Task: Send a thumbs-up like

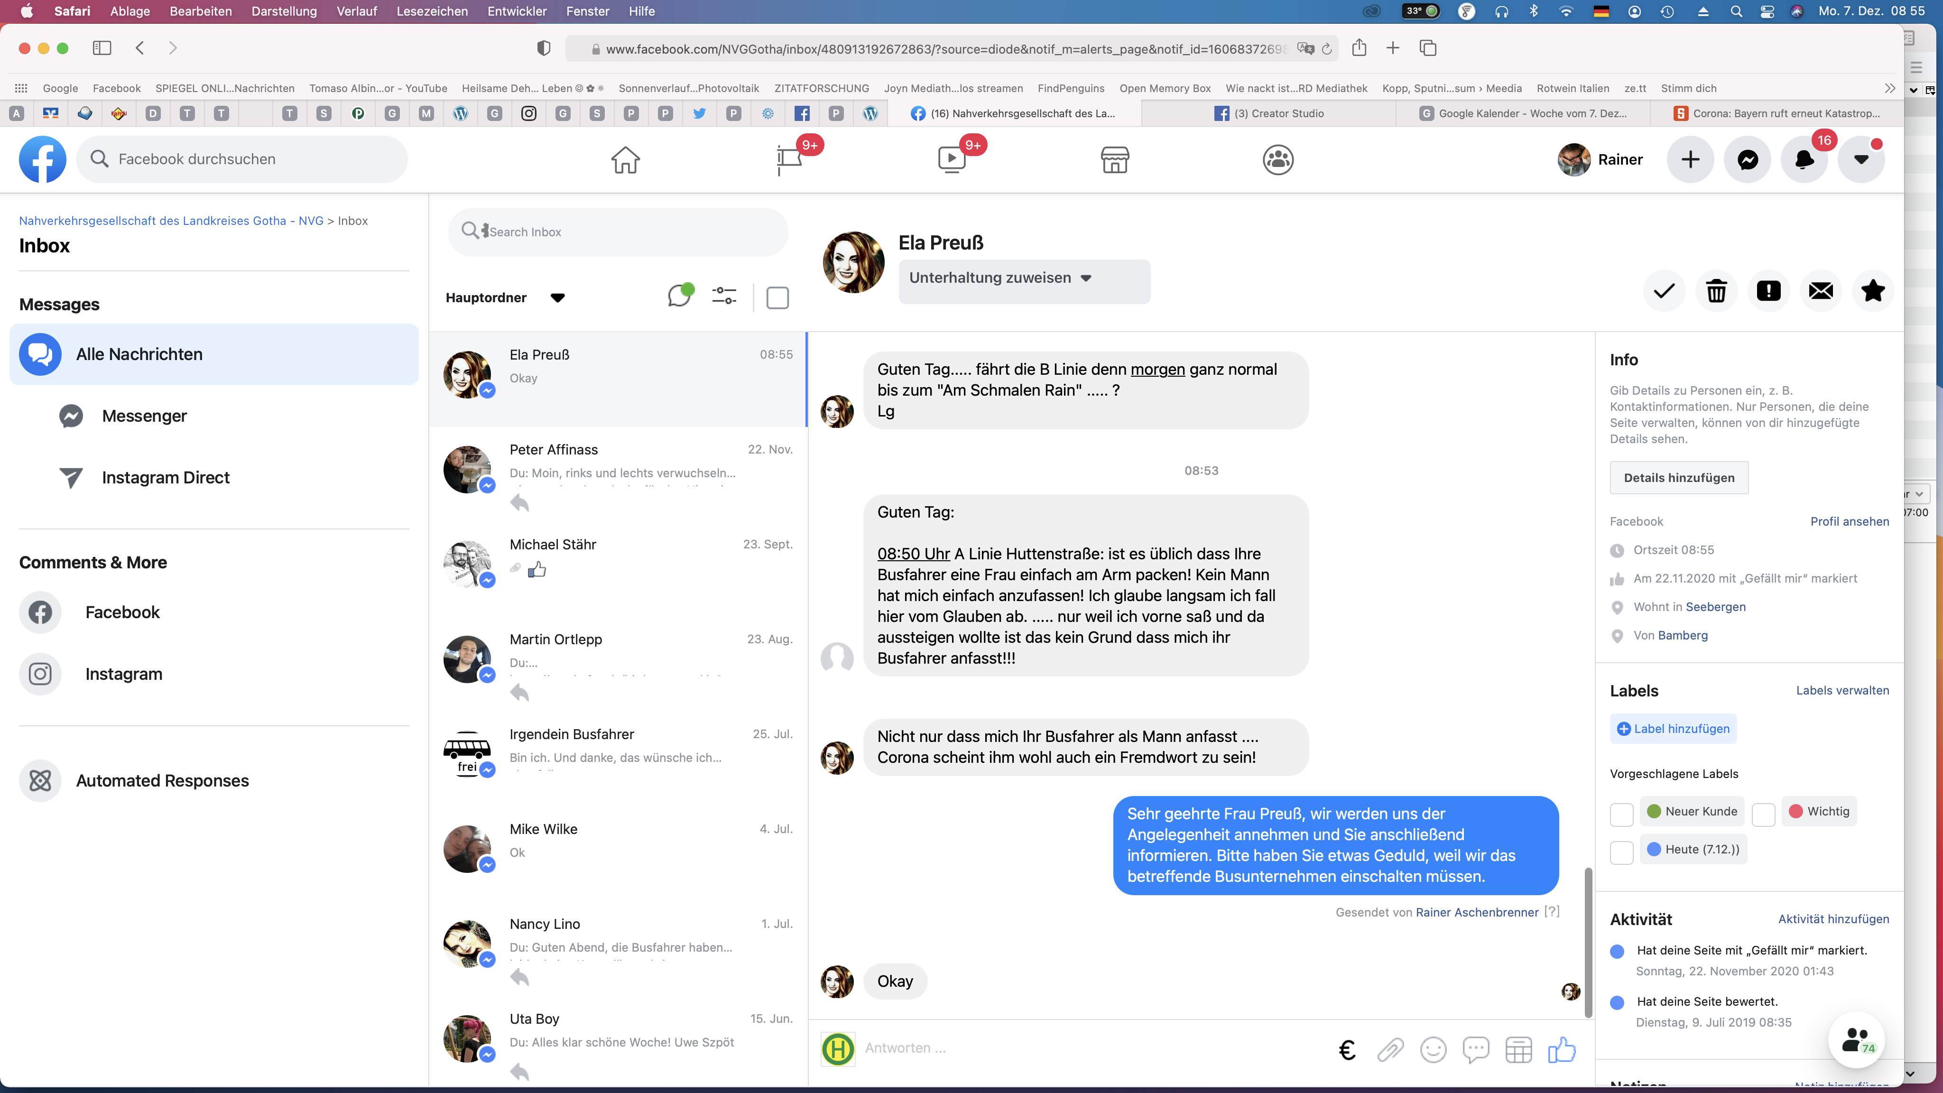Action: (1561, 1049)
